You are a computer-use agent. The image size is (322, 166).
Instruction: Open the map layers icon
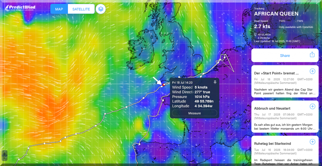(101, 9)
